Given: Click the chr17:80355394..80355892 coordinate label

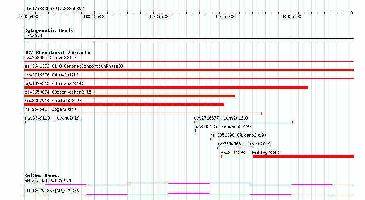Looking at the screenshot, I should pyautogui.click(x=54, y=9).
